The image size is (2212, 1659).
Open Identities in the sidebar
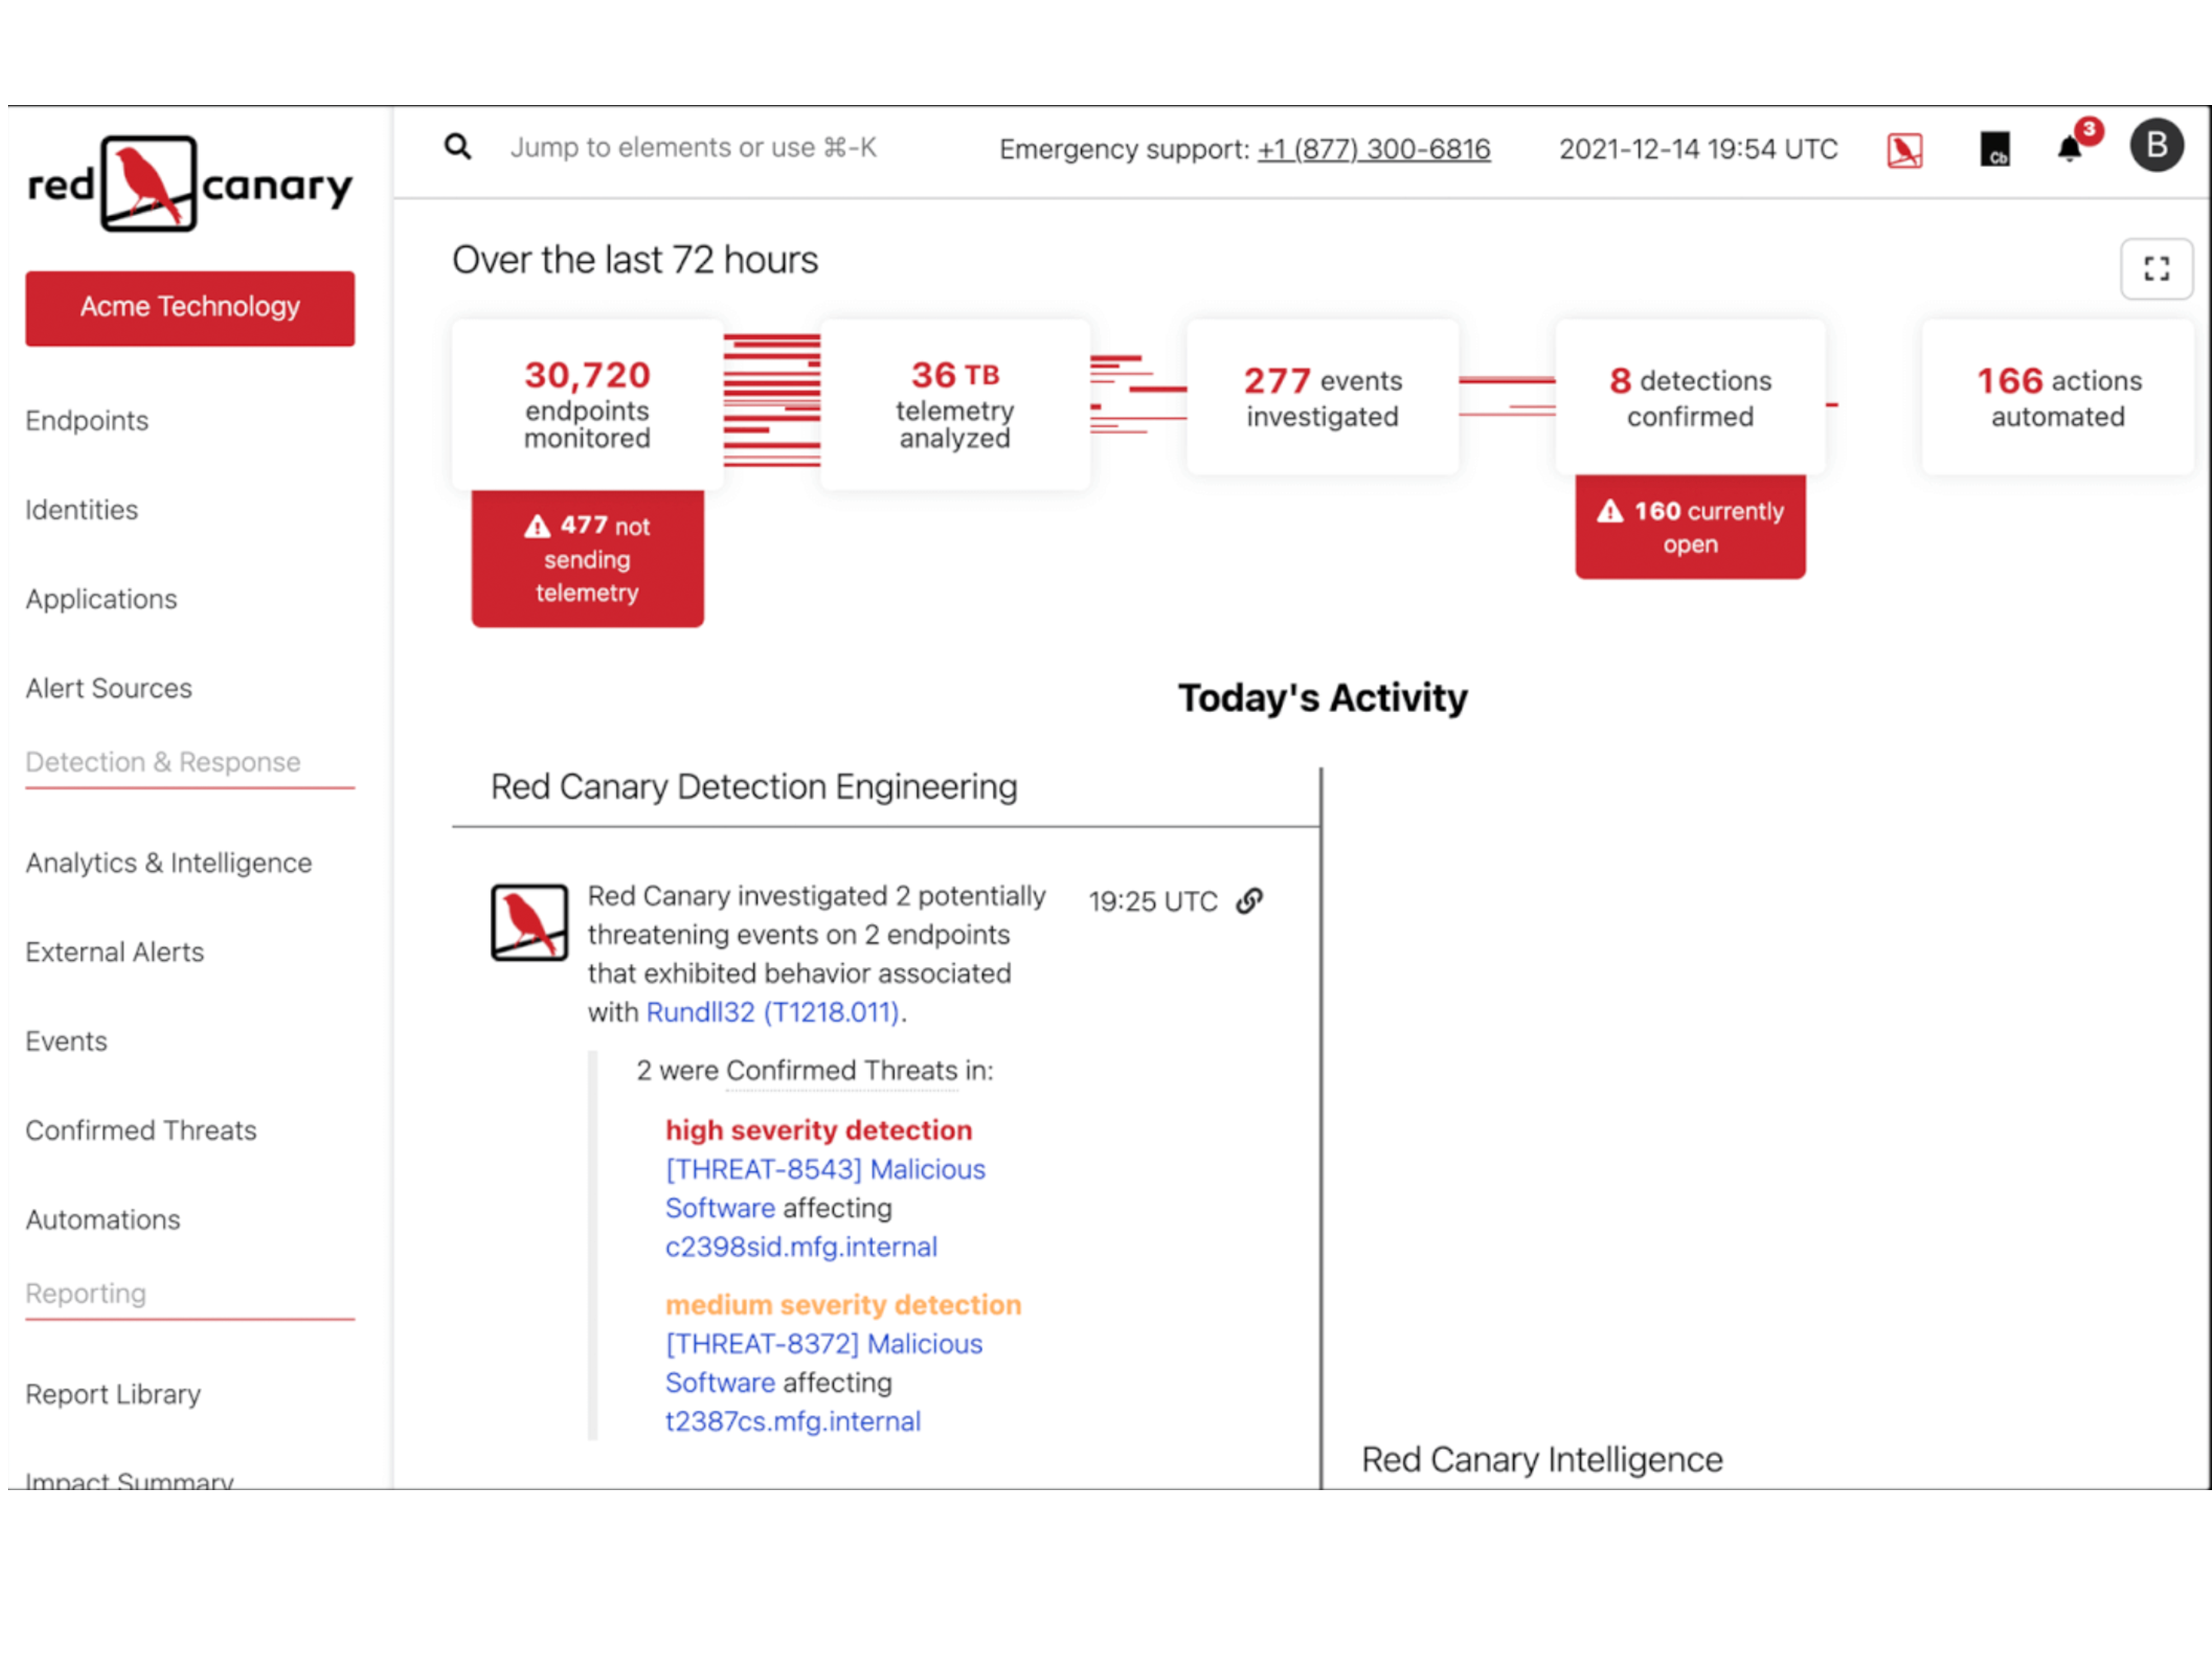pos(82,510)
